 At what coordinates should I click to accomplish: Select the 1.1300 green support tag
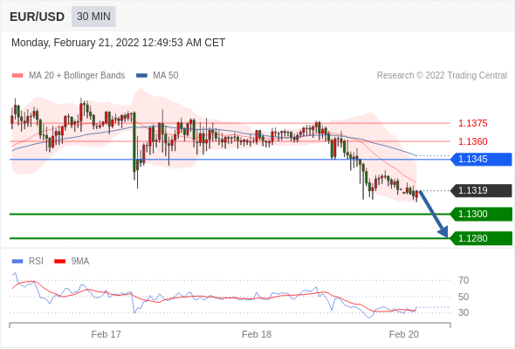coord(482,214)
